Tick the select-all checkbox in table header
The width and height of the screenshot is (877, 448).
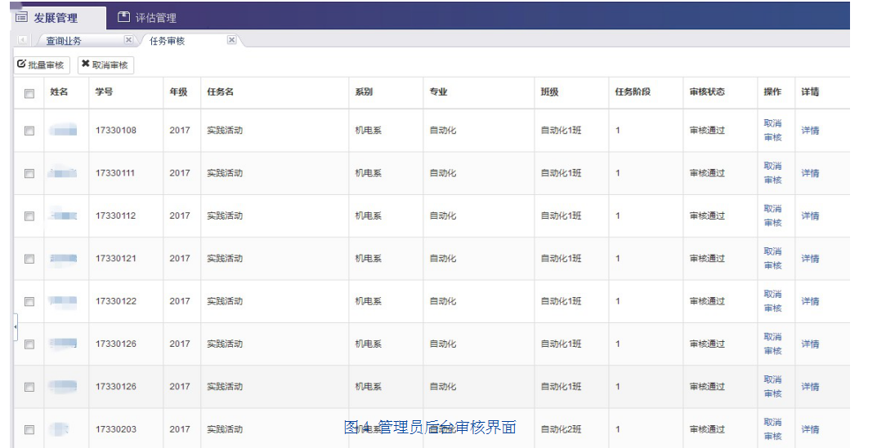pos(29,93)
